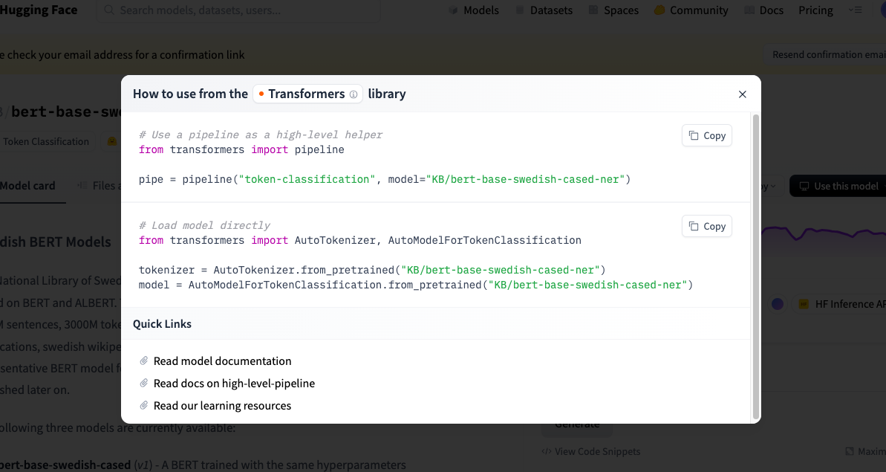
Task: Click the search magnifier icon
Action: tap(109, 10)
